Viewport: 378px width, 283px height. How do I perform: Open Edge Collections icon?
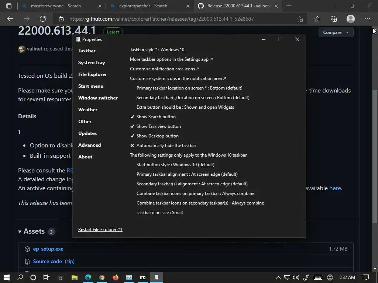(x=334, y=19)
